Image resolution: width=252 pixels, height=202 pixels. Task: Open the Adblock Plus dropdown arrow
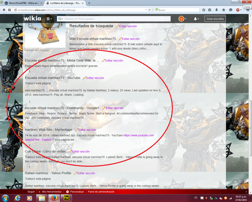(x=241, y=10)
